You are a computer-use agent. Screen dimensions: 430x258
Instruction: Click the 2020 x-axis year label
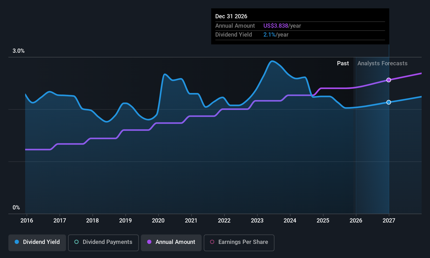click(158, 221)
